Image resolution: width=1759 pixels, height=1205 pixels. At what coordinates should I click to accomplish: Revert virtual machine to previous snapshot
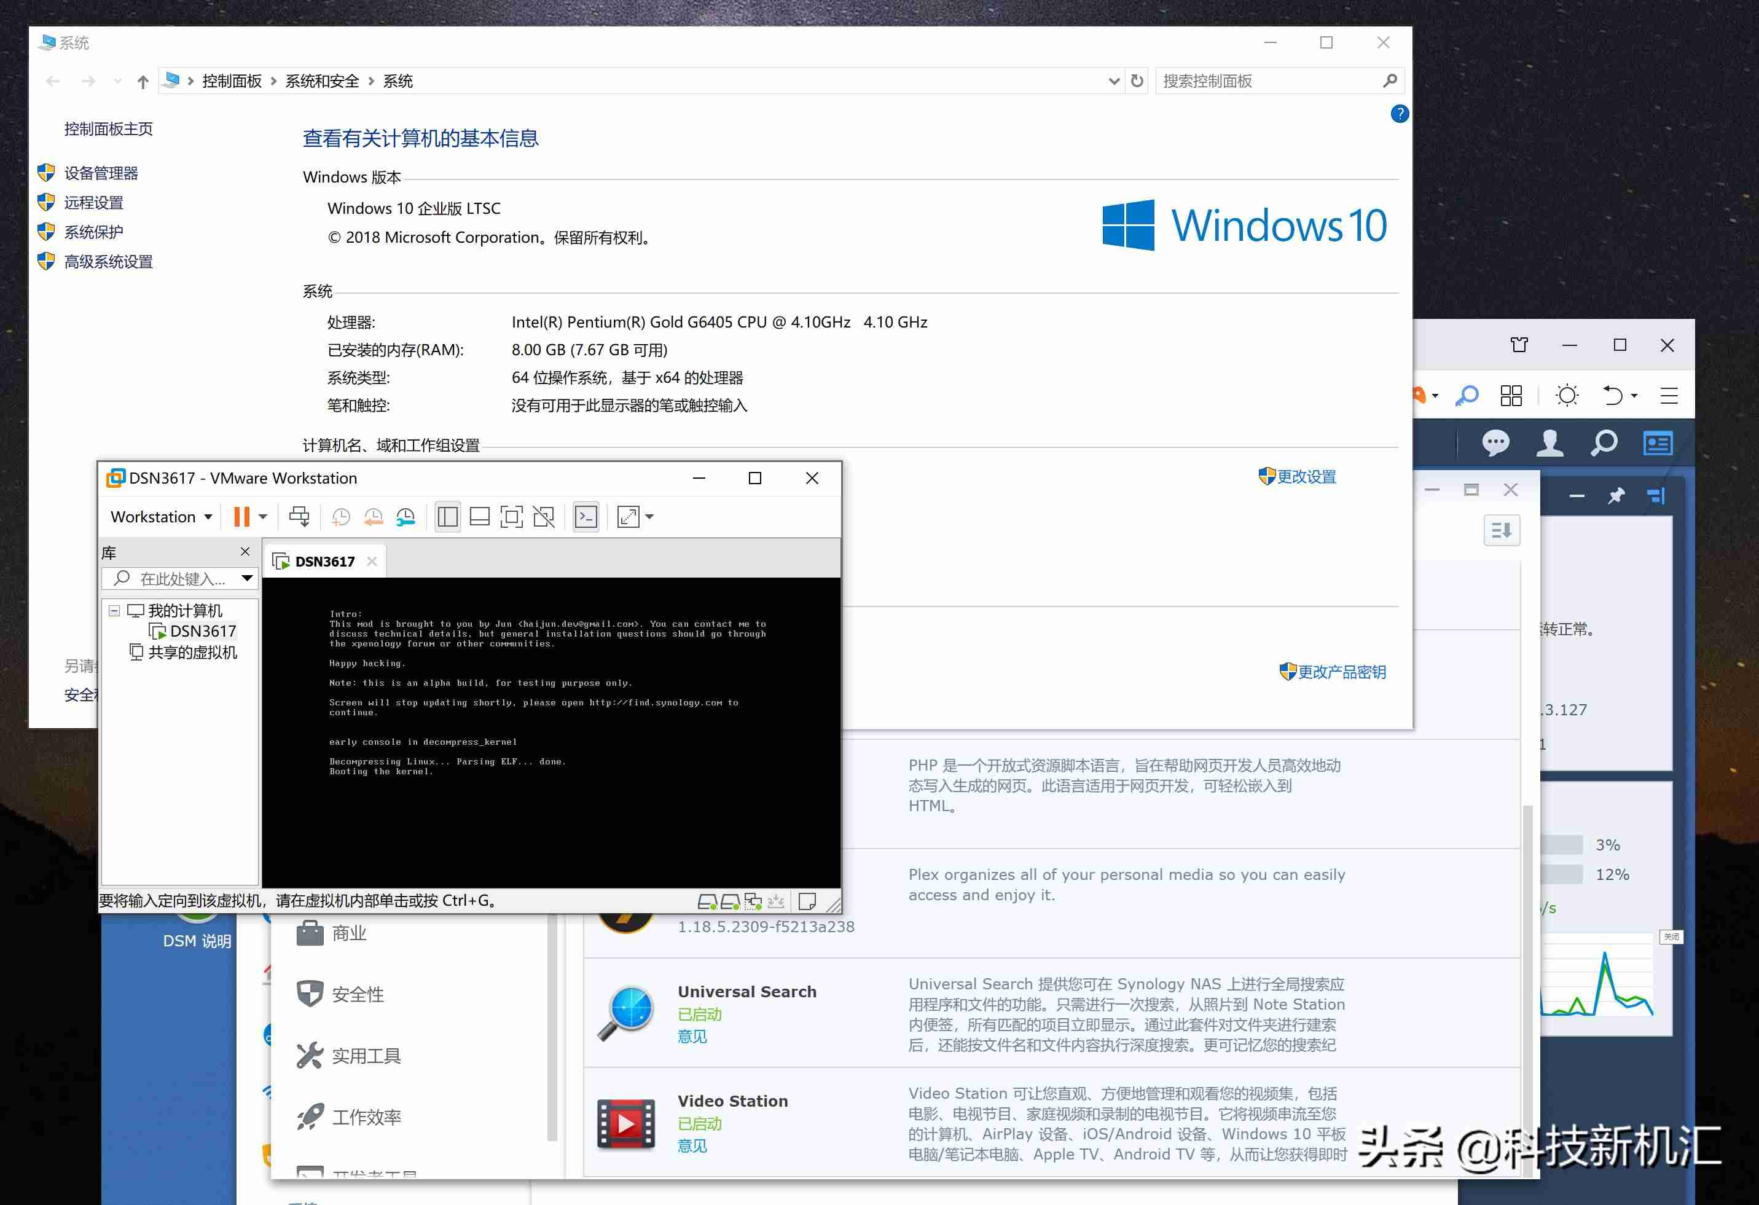click(373, 517)
